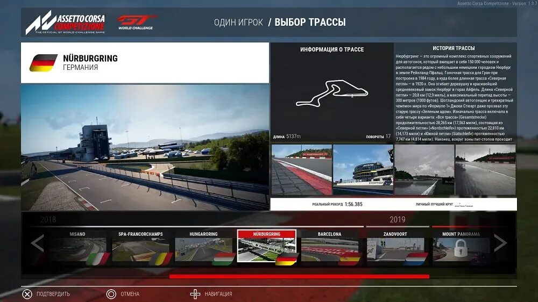Click the Германия country label
This screenshot has height=302, width=538.
(80, 68)
